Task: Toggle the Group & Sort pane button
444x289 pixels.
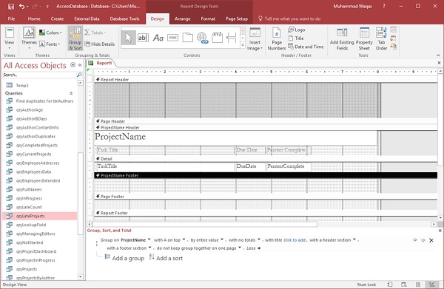Action: [x=75, y=38]
